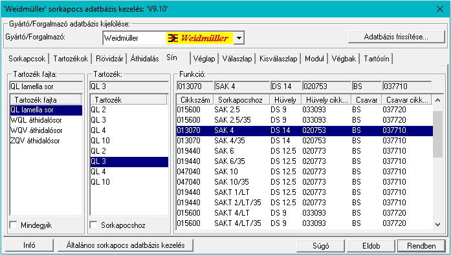This screenshot has height=255, width=451.
Task: Select the SAK 10/35 table row
Action: (304, 182)
